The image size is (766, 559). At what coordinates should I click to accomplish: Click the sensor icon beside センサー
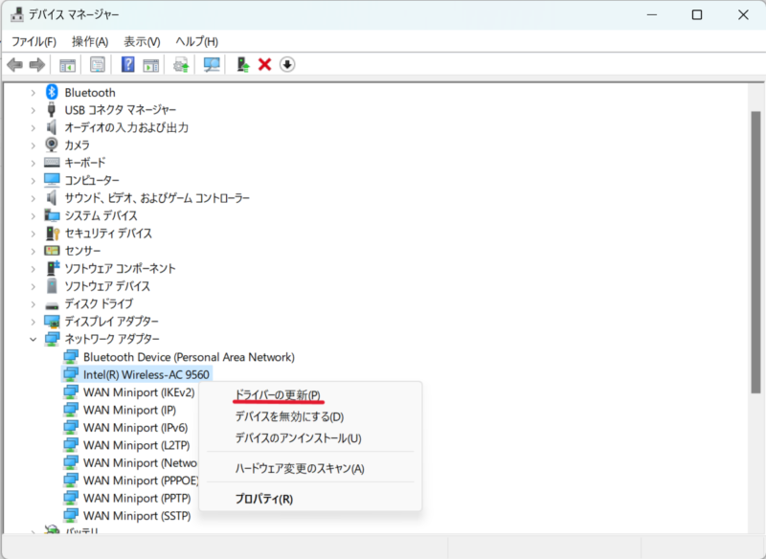[52, 251]
